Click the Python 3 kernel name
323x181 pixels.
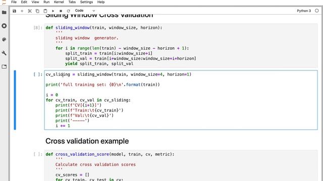[x=304, y=11]
